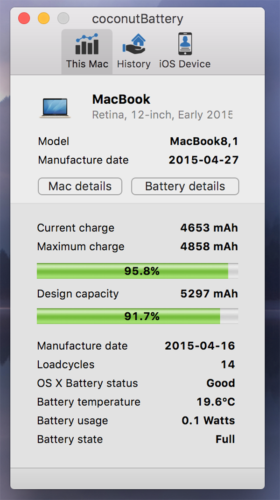Select the Loadcycles value 14
Screen dimensions: 280x500
click(x=228, y=364)
